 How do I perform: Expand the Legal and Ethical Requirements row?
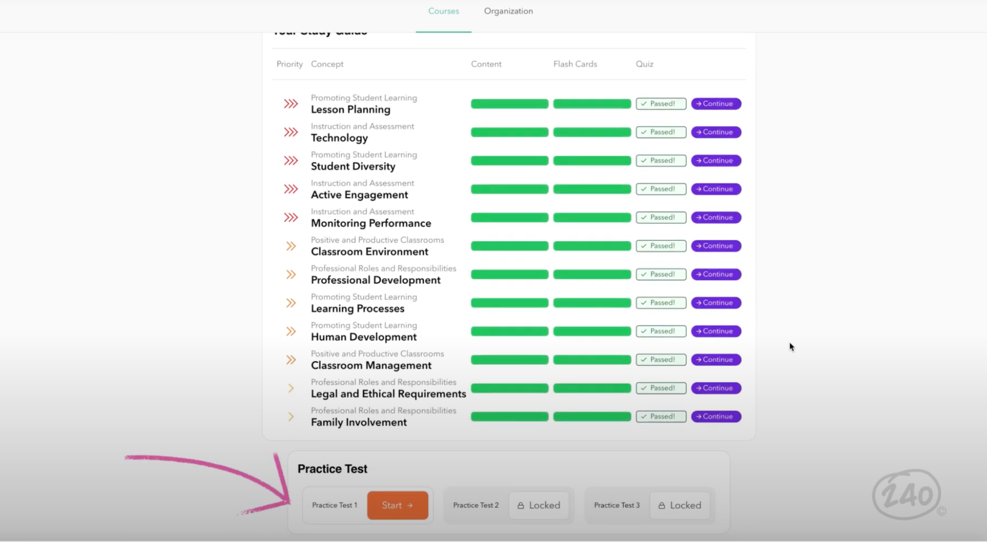tap(291, 388)
